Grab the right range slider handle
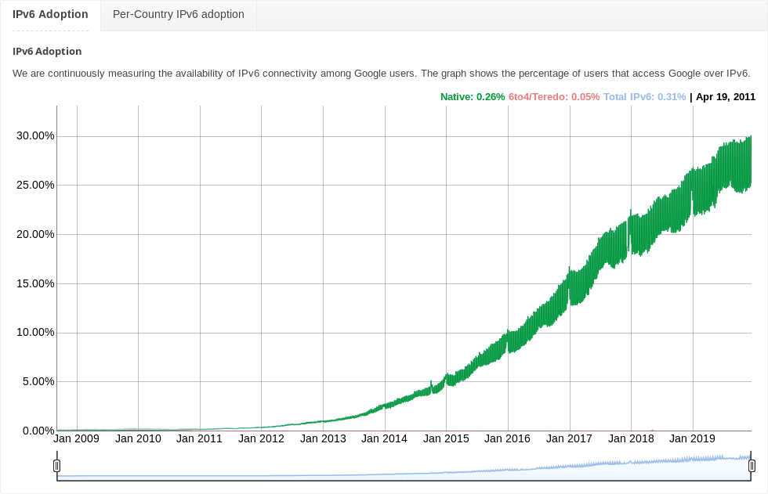Screen dimensions: 768x494 pyautogui.click(x=752, y=466)
